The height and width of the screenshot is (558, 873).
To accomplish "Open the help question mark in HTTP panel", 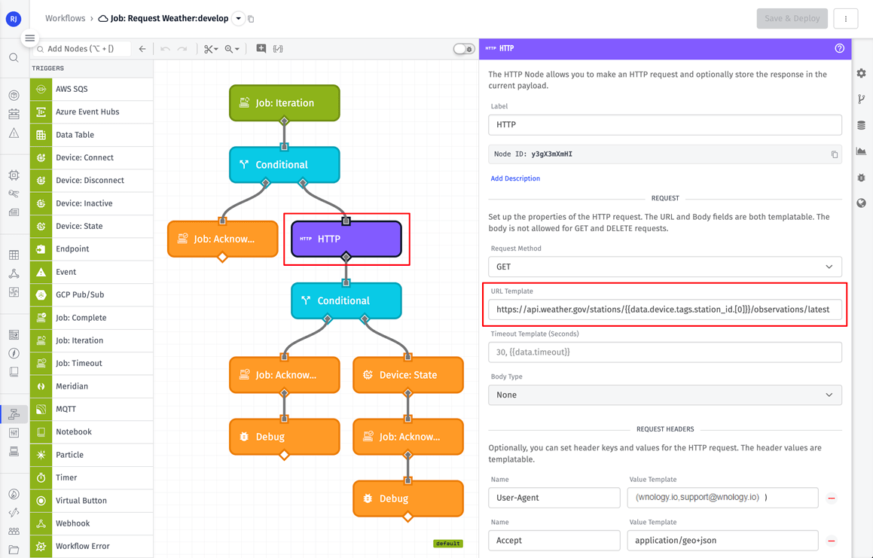I will (840, 48).
